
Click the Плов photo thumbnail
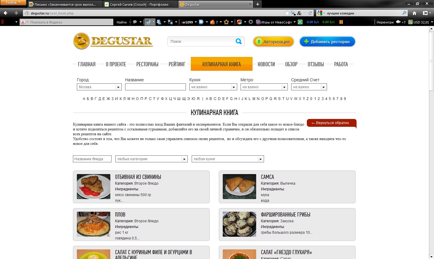pos(93,224)
